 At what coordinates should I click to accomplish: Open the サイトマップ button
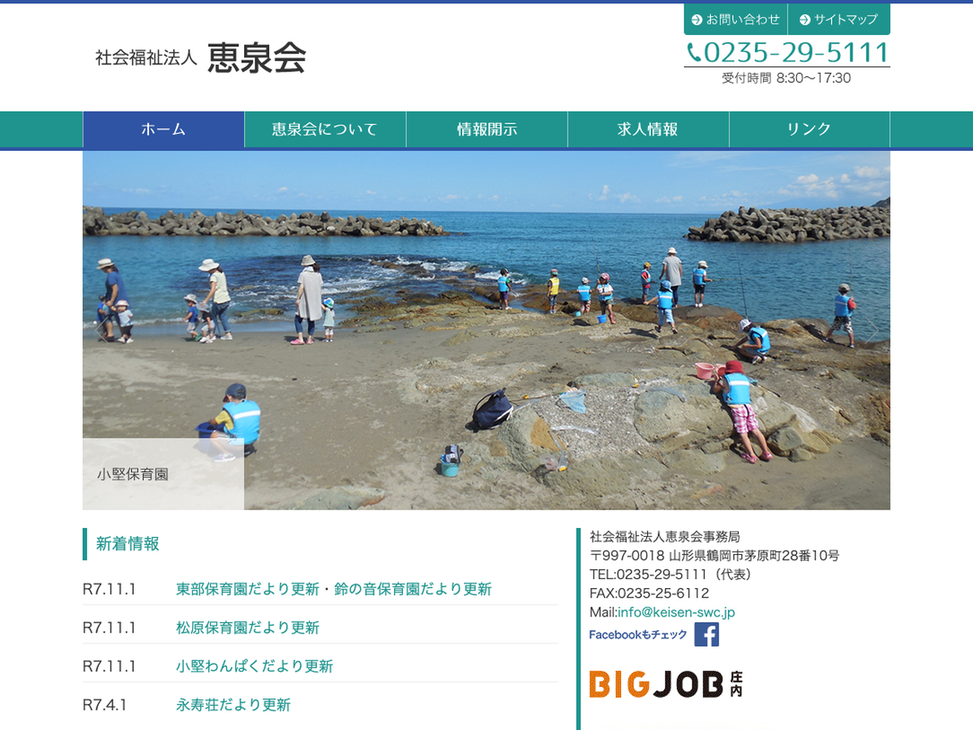click(838, 19)
